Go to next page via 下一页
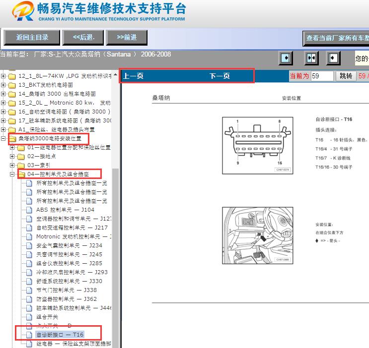The width and height of the screenshot is (369, 348). [220, 76]
